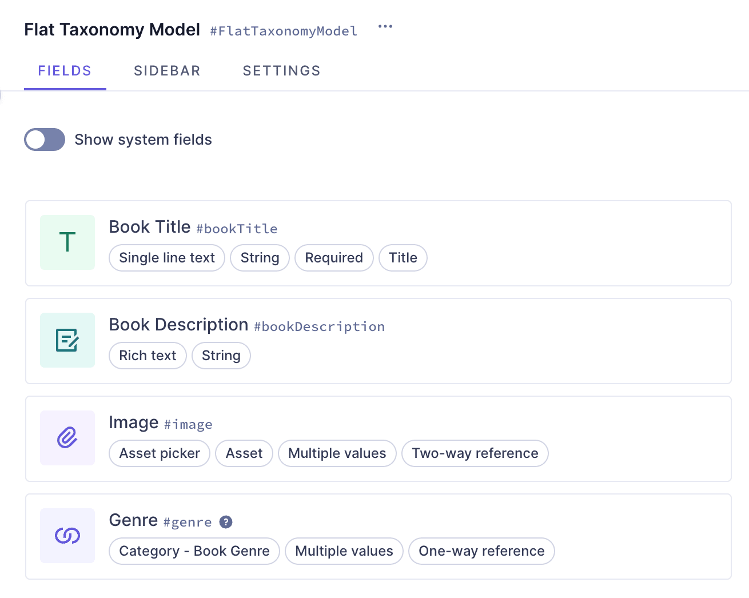Select the Category - Book Genre pill
The height and width of the screenshot is (598, 749).
[x=194, y=551]
